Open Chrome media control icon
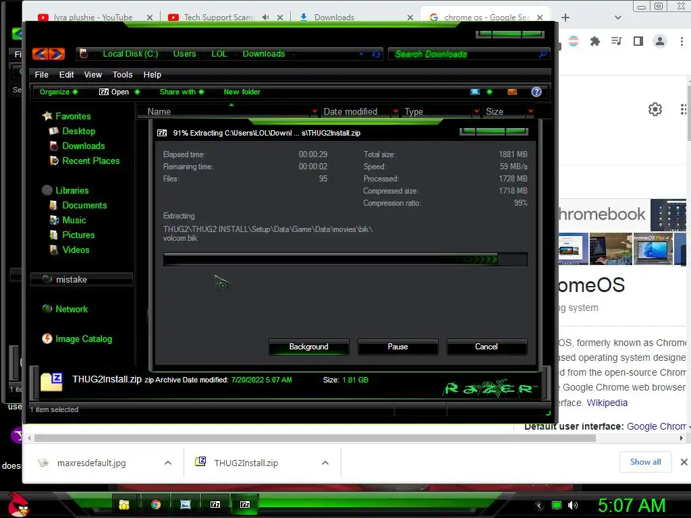Image resolution: width=691 pixels, height=518 pixels. (617, 41)
